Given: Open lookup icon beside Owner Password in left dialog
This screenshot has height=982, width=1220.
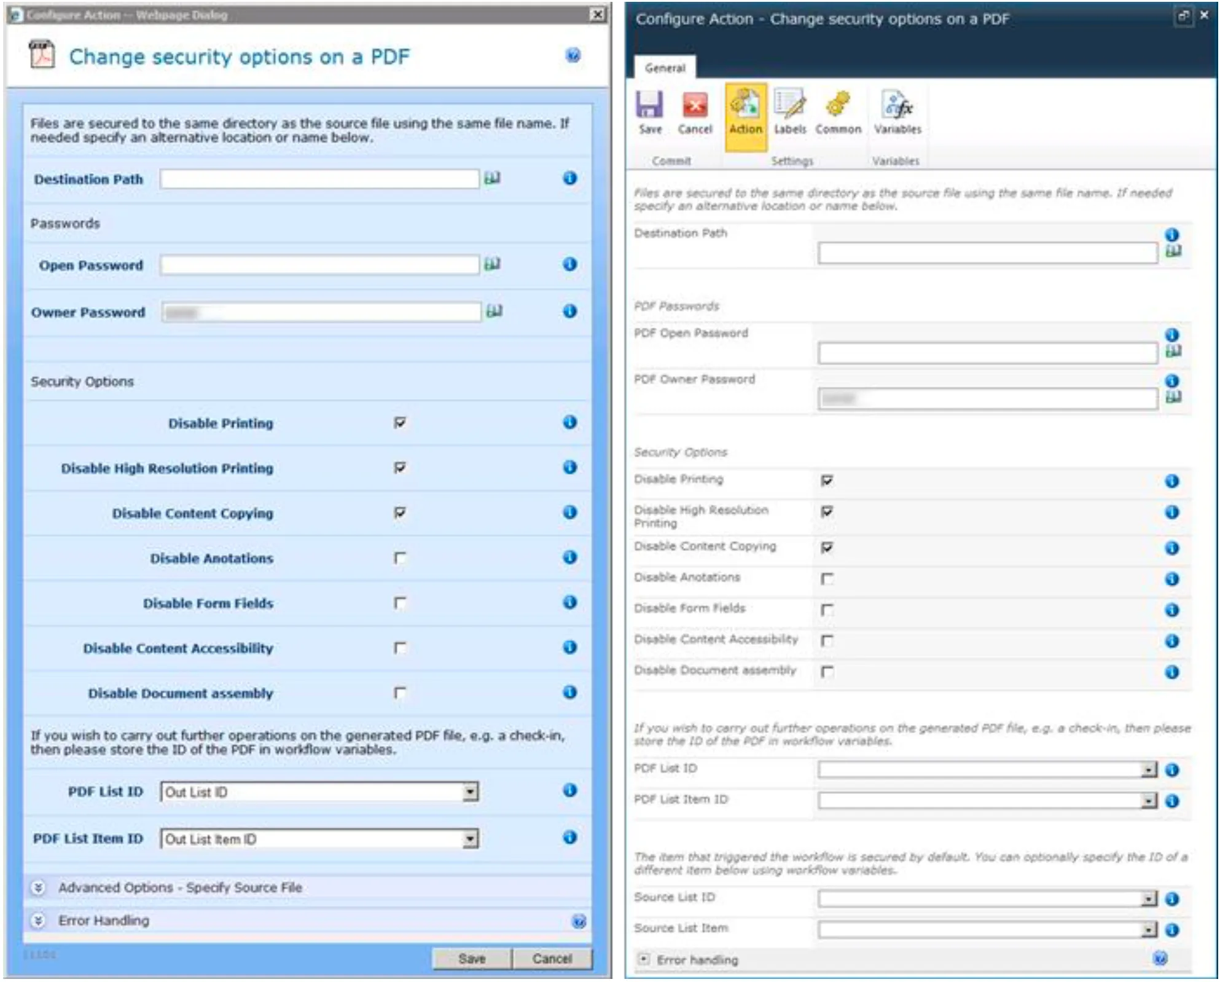Looking at the screenshot, I should pyautogui.click(x=495, y=311).
